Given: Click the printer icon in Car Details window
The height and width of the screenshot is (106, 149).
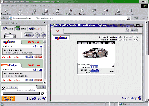Looking at the screenshot, I should [x=127, y=30].
